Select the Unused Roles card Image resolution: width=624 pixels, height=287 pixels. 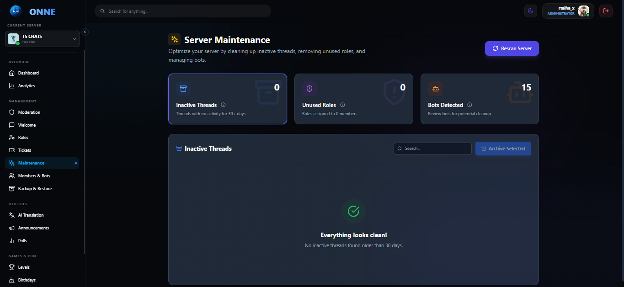353,99
